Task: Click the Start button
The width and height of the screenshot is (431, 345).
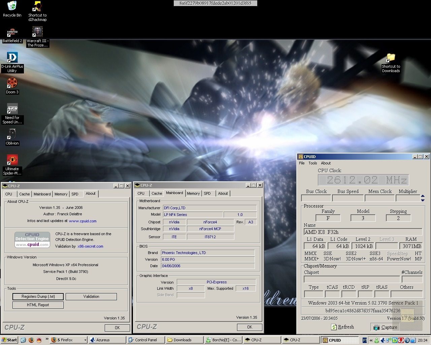Action: pyautogui.click(x=9, y=340)
